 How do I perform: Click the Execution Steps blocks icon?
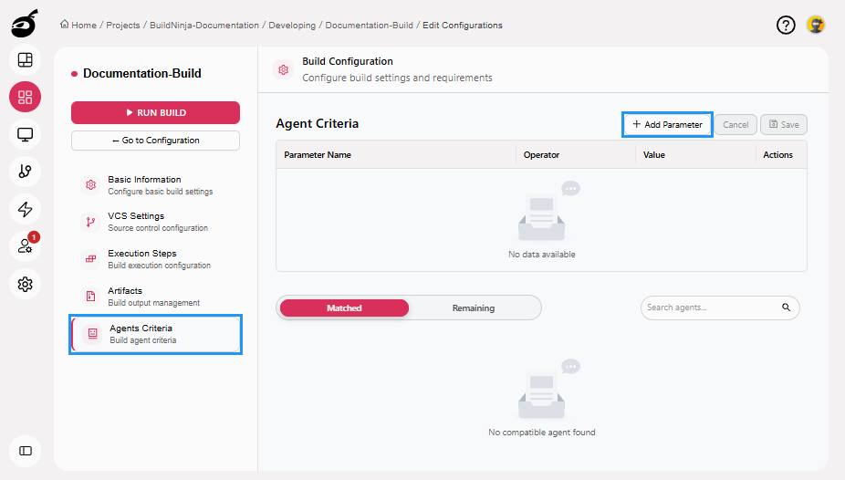90,259
